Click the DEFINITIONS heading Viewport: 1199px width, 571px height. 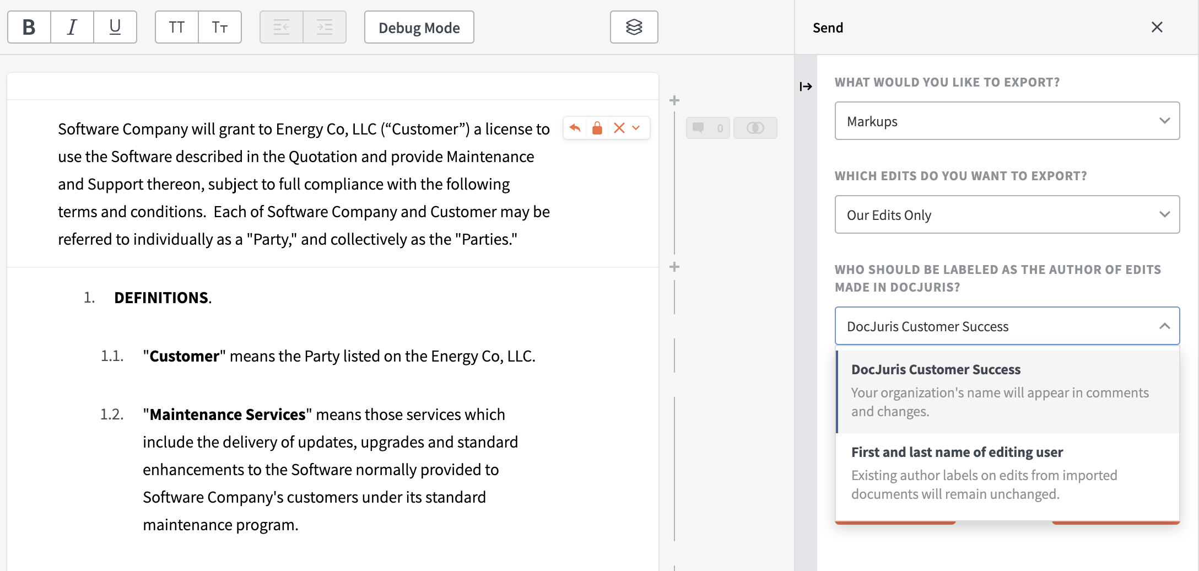tap(163, 298)
